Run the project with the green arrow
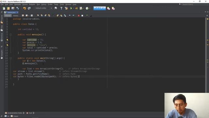 [71, 8]
